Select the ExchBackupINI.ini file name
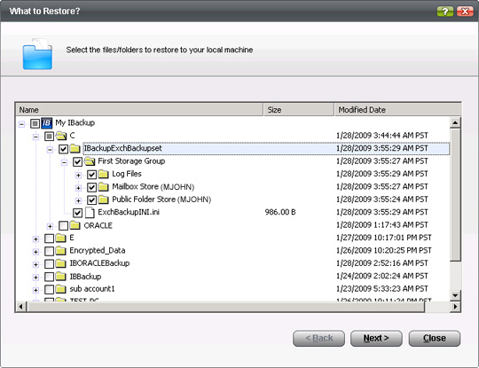Screen dimensions: 479x368 coord(129,212)
